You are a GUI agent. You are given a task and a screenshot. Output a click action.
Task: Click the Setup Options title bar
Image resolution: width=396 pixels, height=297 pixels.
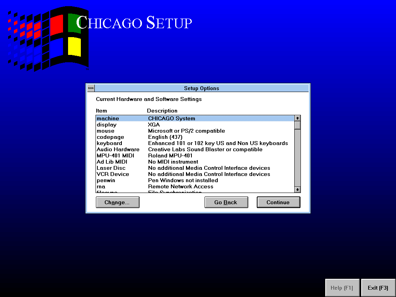(201, 88)
